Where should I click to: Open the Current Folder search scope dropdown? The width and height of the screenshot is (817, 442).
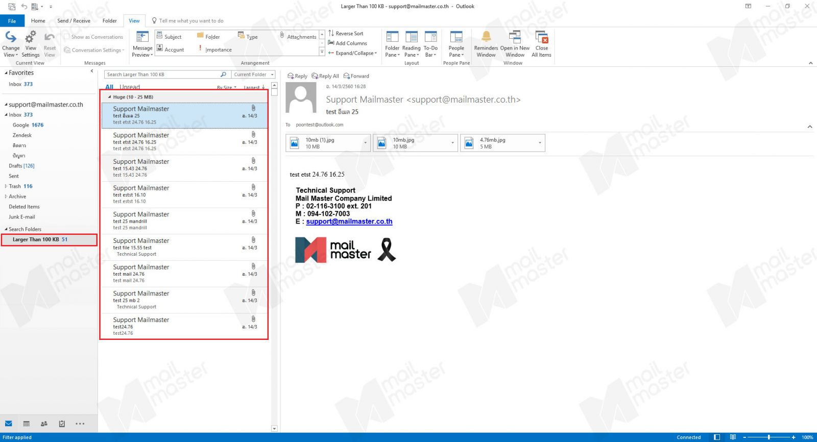click(x=254, y=75)
